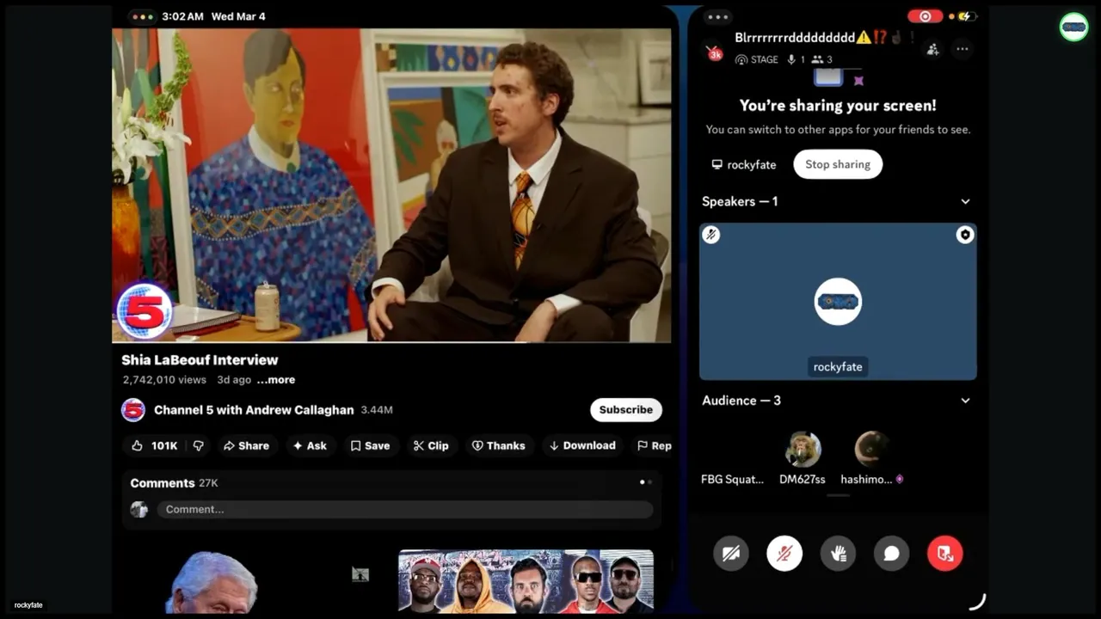The height and width of the screenshot is (619, 1101).
Task: Toggle raise hand in stage
Action: [839, 554]
